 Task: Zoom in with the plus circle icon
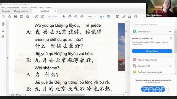tap(82, 17)
